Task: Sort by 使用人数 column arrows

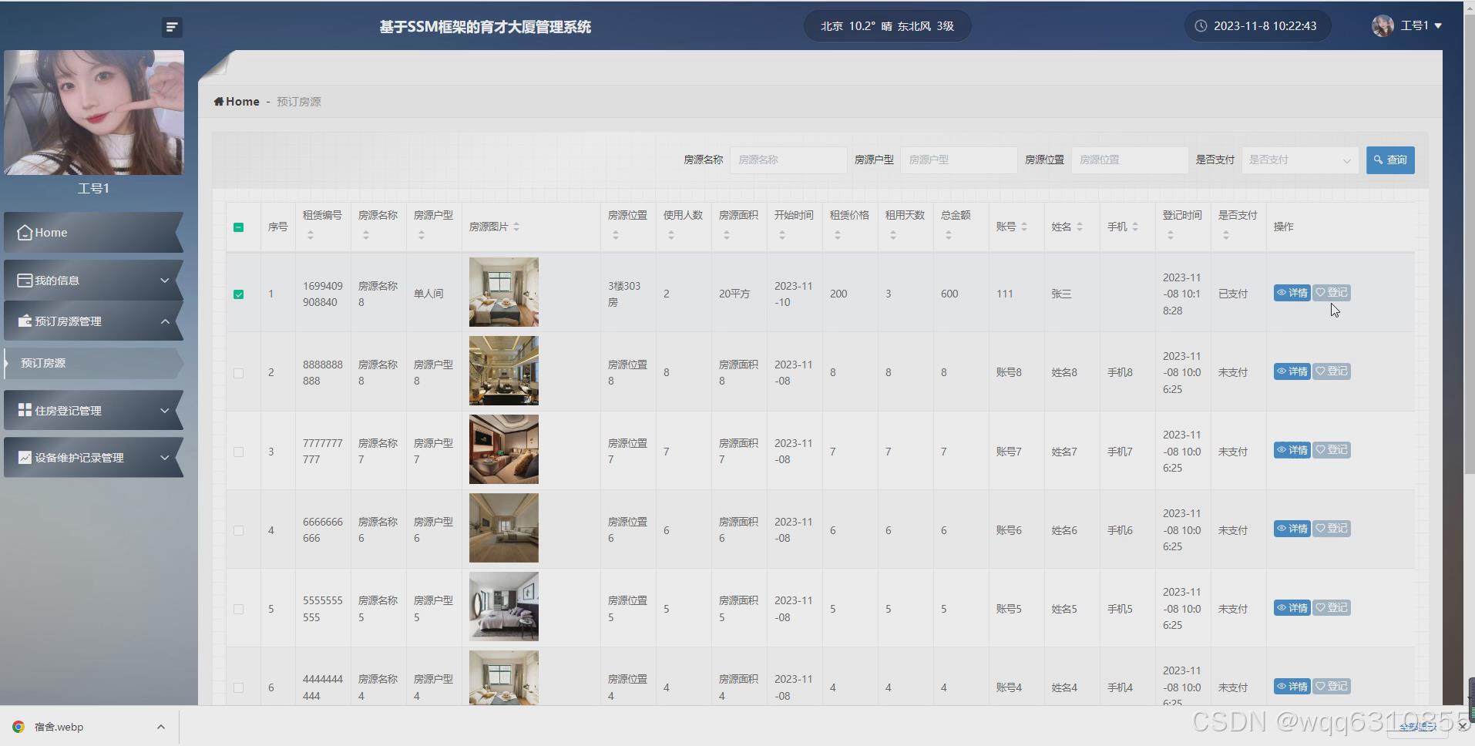Action: tap(671, 235)
